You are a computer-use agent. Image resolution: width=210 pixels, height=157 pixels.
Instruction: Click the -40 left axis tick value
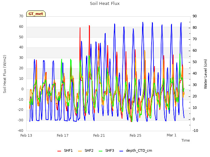point(20,131)
